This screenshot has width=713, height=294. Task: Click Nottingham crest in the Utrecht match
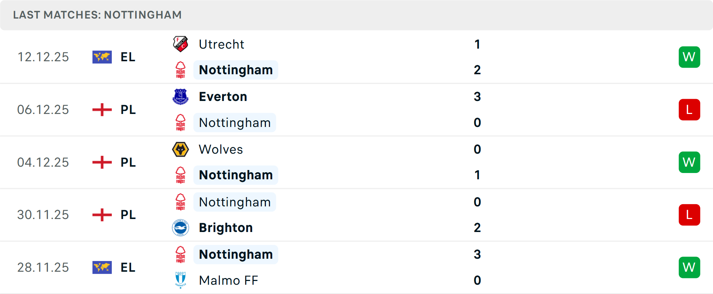coord(180,70)
